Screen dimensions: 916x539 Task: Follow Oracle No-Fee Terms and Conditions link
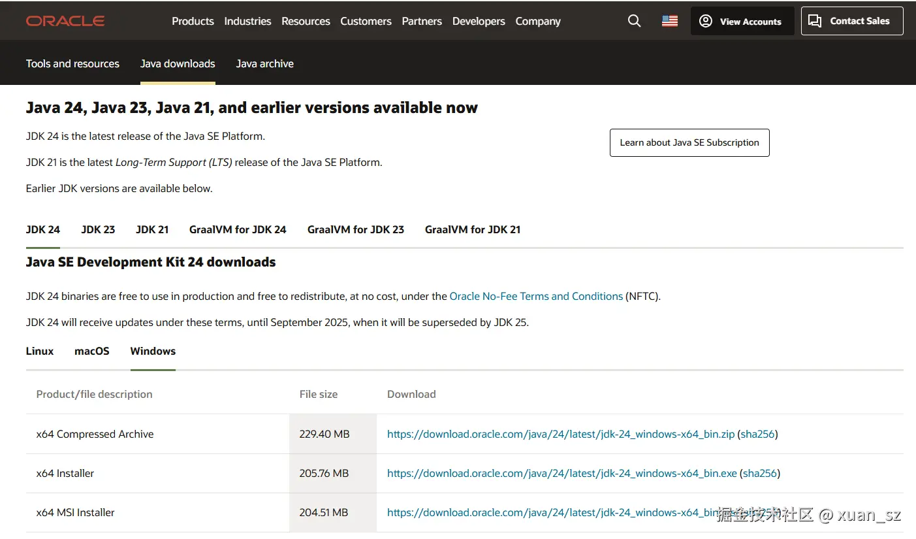tap(536, 296)
